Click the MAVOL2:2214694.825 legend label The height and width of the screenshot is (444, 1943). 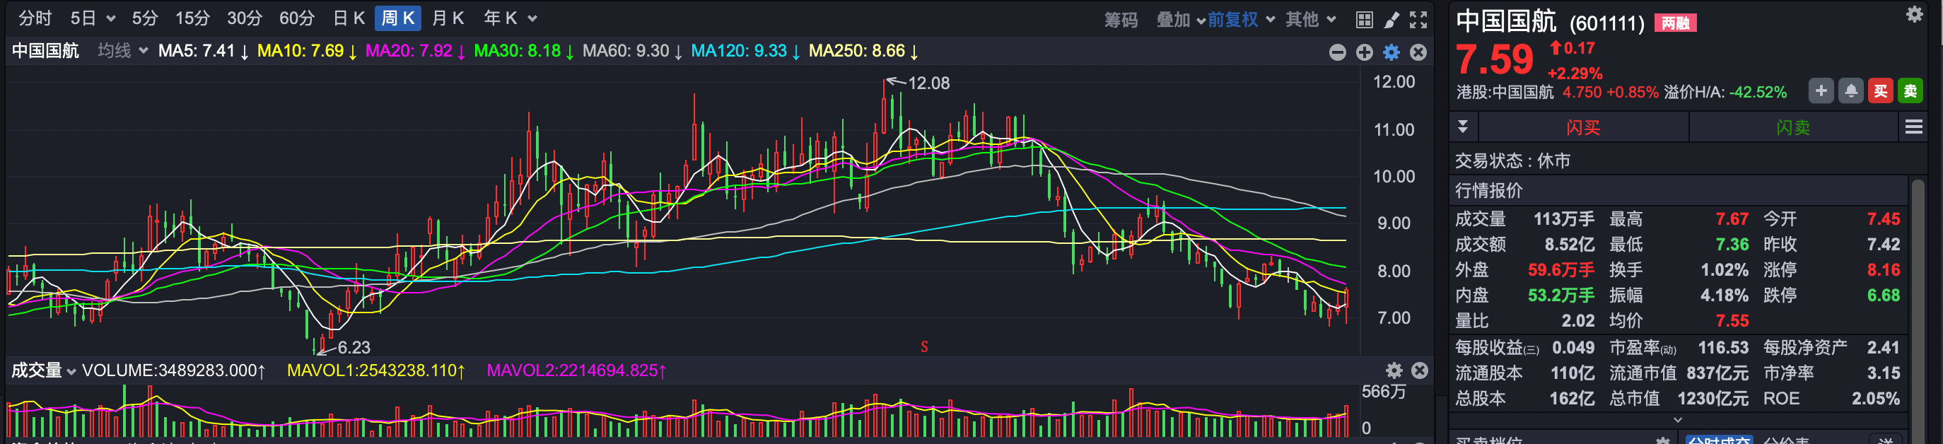(576, 370)
